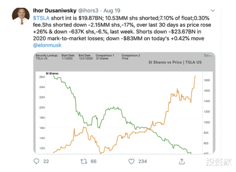Click the Comparison 1 SI Shares field
Viewport: 236px width, 172px height.
pyautogui.click(x=105, y=57)
